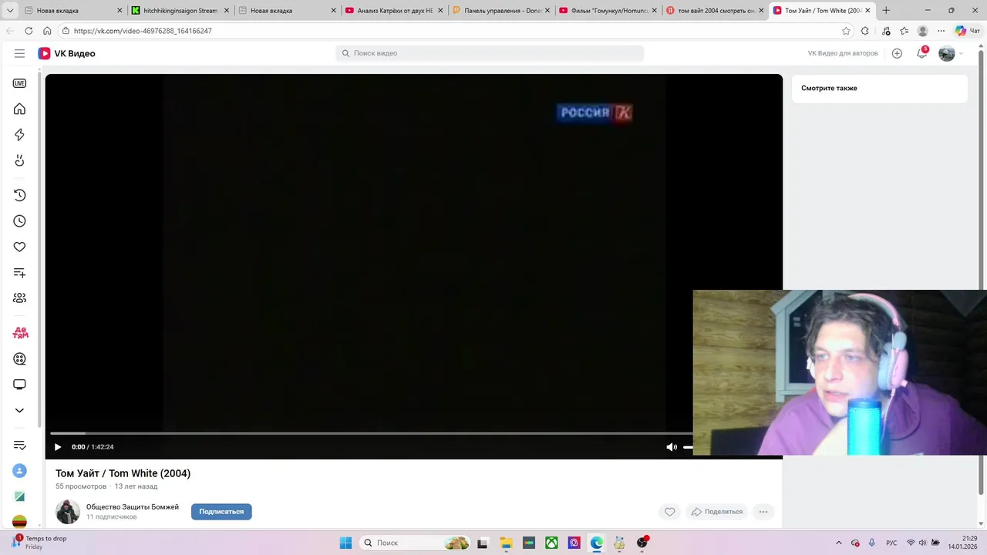Screen dimensions: 987x555
Task: Open the Xbox app on the taskbar
Action: [x=551, y=543]
